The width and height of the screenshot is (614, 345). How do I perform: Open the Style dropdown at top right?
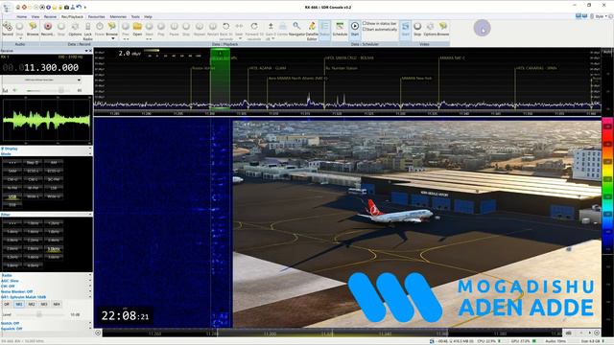(x=601, y=16)
